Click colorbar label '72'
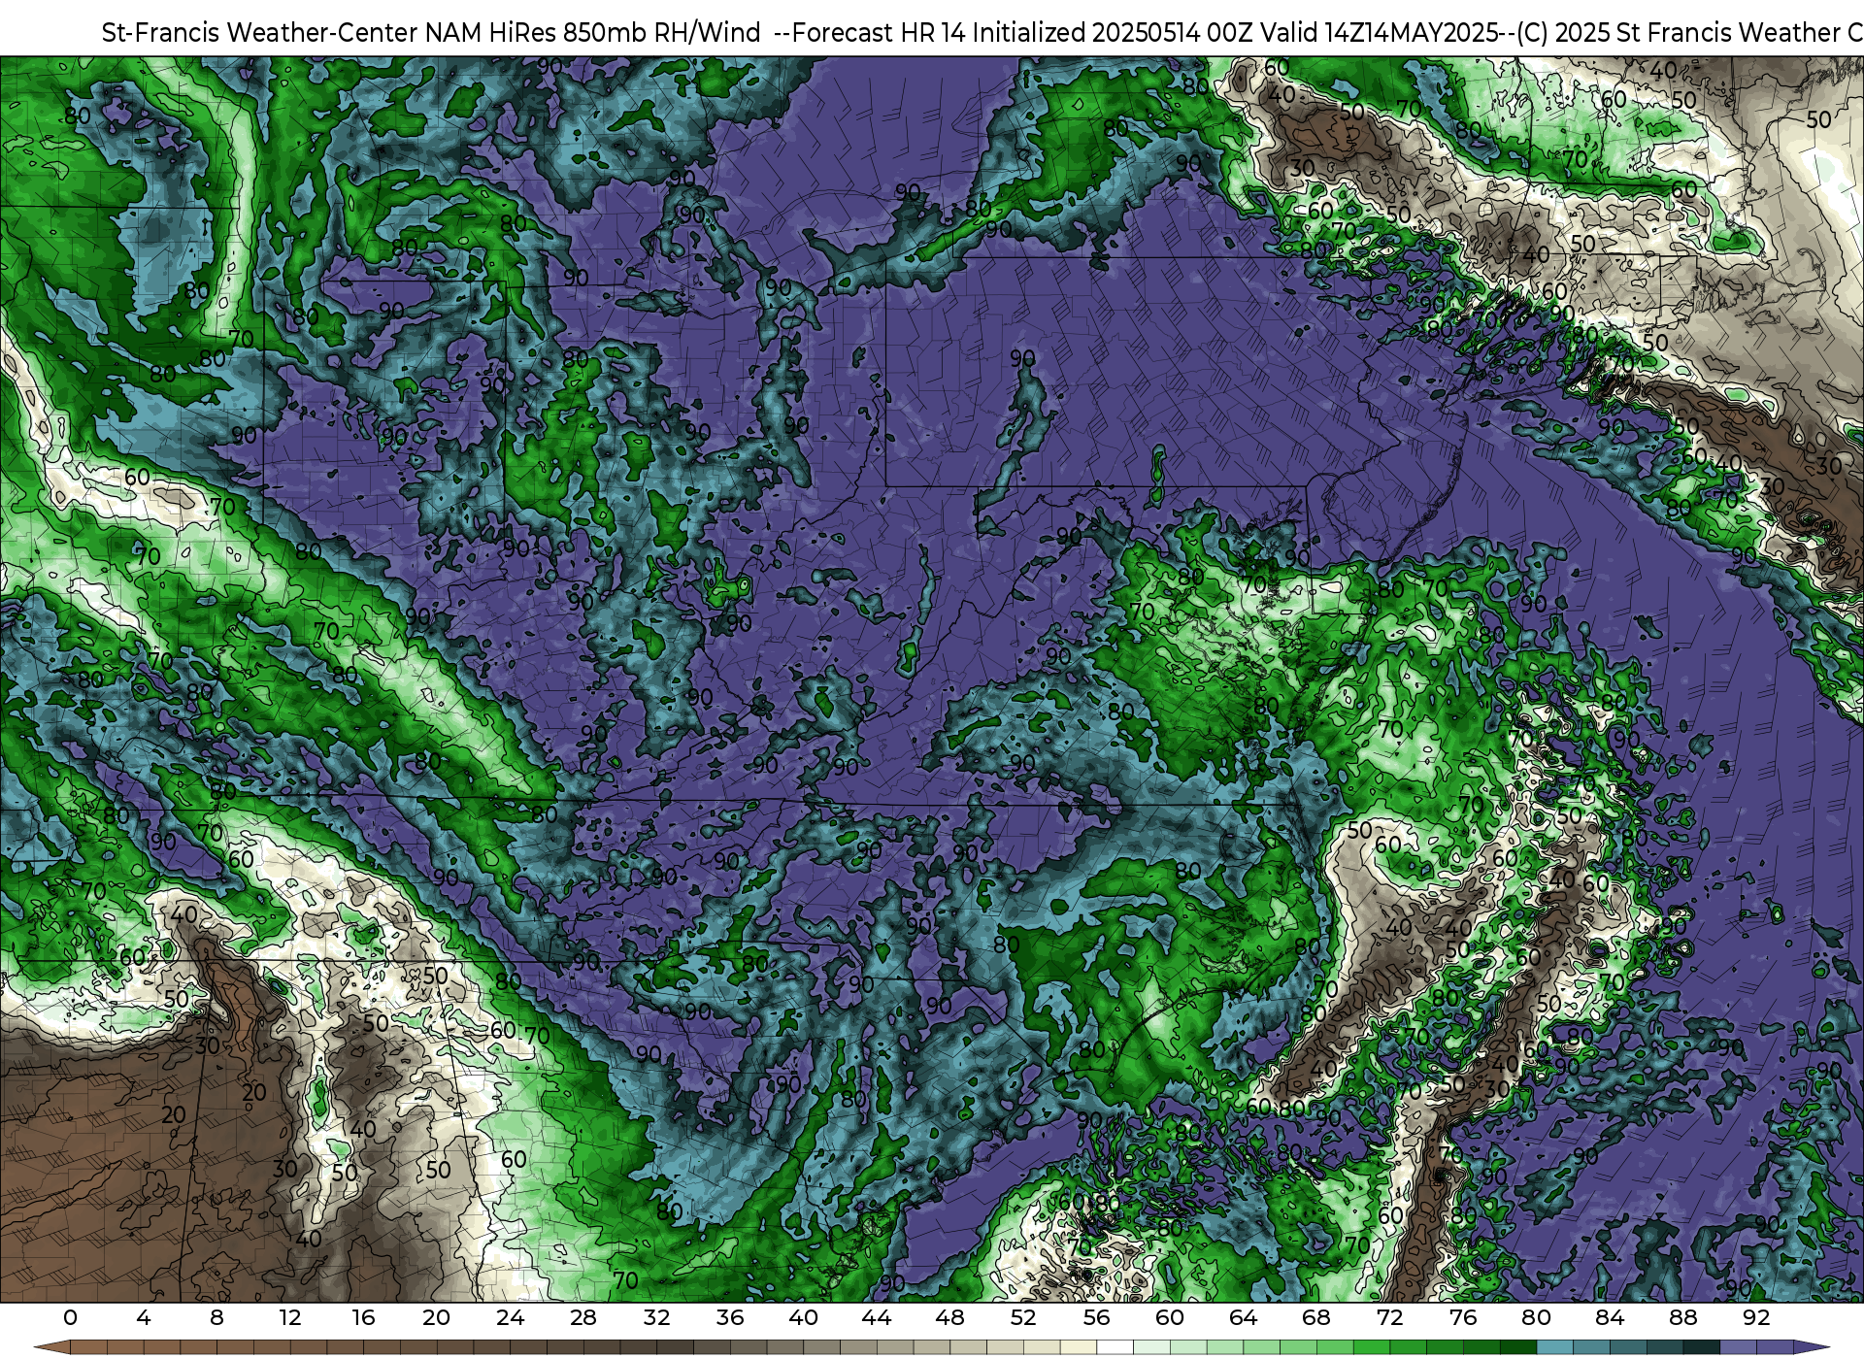Screen dimensions: 1864x1359 click(x=1389, y=1318)
